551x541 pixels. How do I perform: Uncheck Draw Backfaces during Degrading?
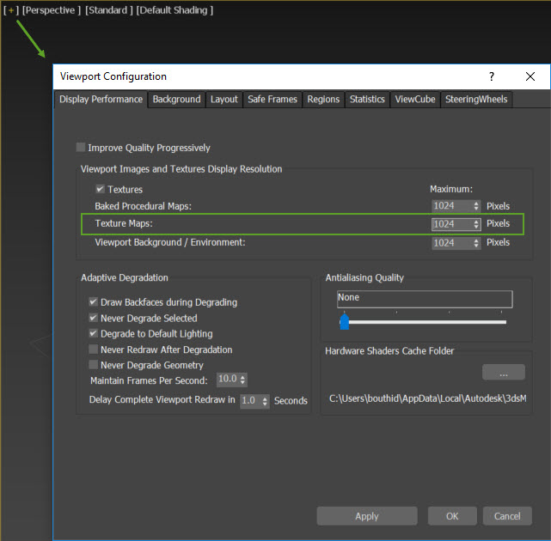tap(94, 302)
